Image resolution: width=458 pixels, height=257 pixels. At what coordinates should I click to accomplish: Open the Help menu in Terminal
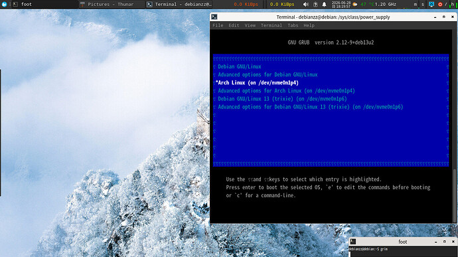(x=309, y=25)
